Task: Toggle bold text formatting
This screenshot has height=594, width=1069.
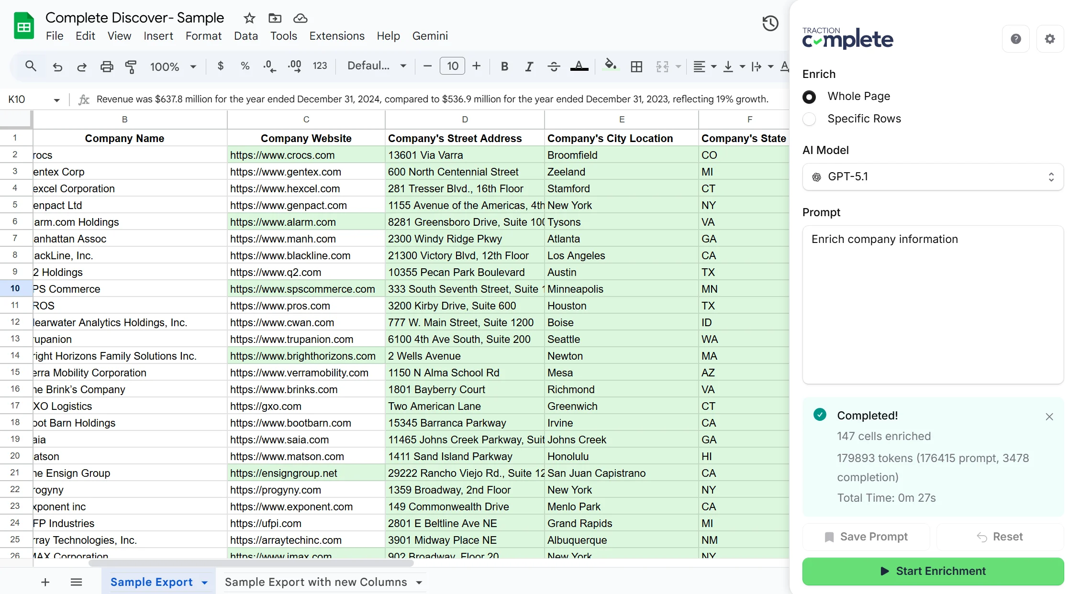Action: (504, 66)
